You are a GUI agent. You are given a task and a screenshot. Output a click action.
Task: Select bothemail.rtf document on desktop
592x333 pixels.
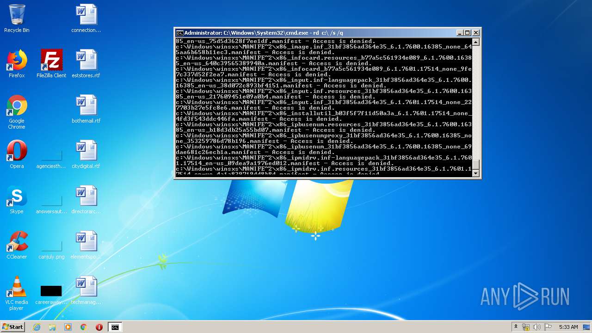(x=86, y=109)
